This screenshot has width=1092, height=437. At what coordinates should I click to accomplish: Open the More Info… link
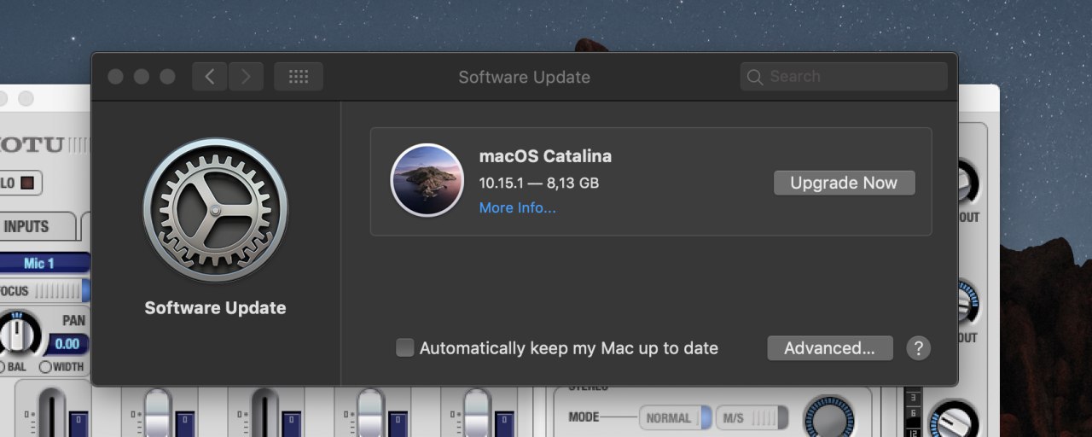pyautogui.click(x=517, y=207)
